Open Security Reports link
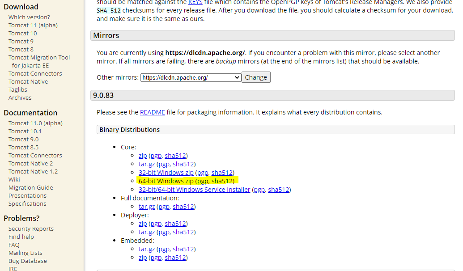Viewport: 463px width, 271px height. point(31,229)
